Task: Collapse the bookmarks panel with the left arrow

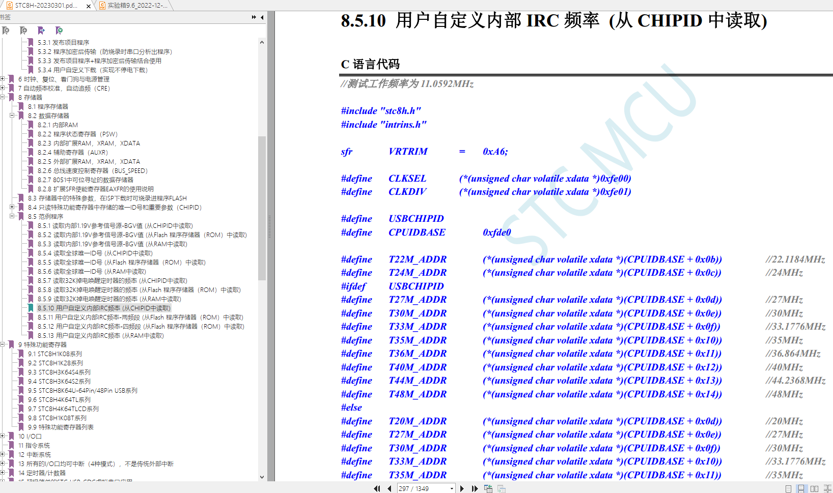Action: (262, 17)
